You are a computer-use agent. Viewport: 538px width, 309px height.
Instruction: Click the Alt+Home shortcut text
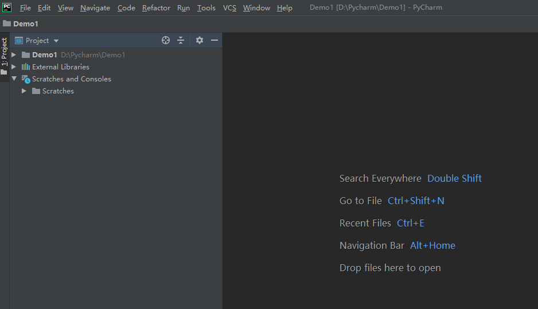click(432, 245)
